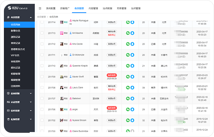Switch to the 内容管理 top tab
The image size is (214, 137).
(93, 8)
